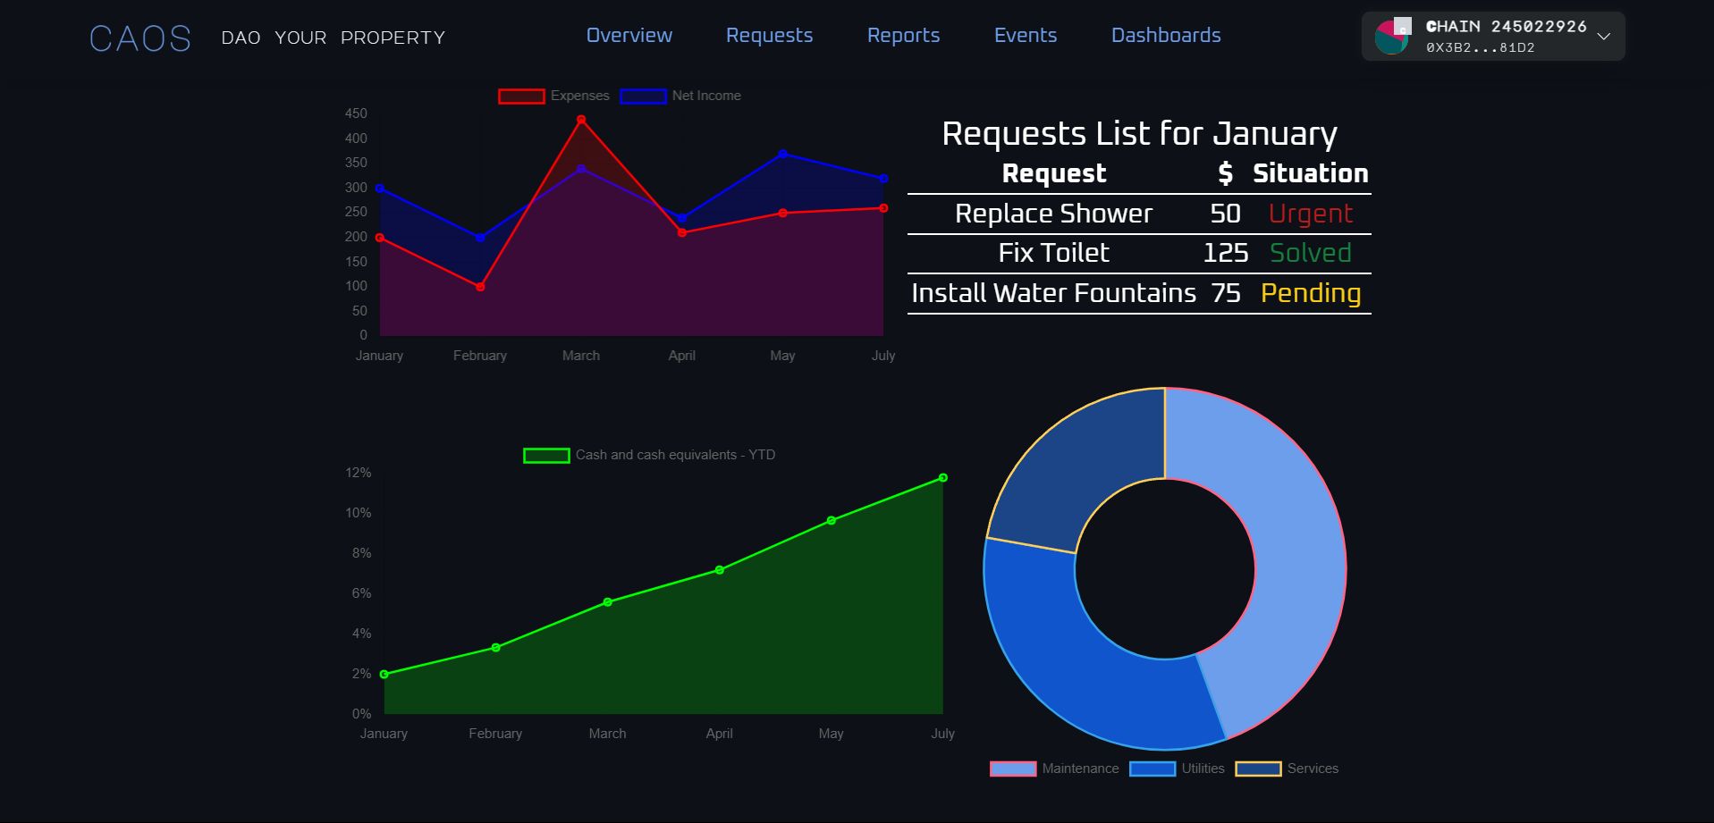The image size is (1714, 823).
Task: Open the Overview page
Action: pyautogui.click(x=629, y=35)
